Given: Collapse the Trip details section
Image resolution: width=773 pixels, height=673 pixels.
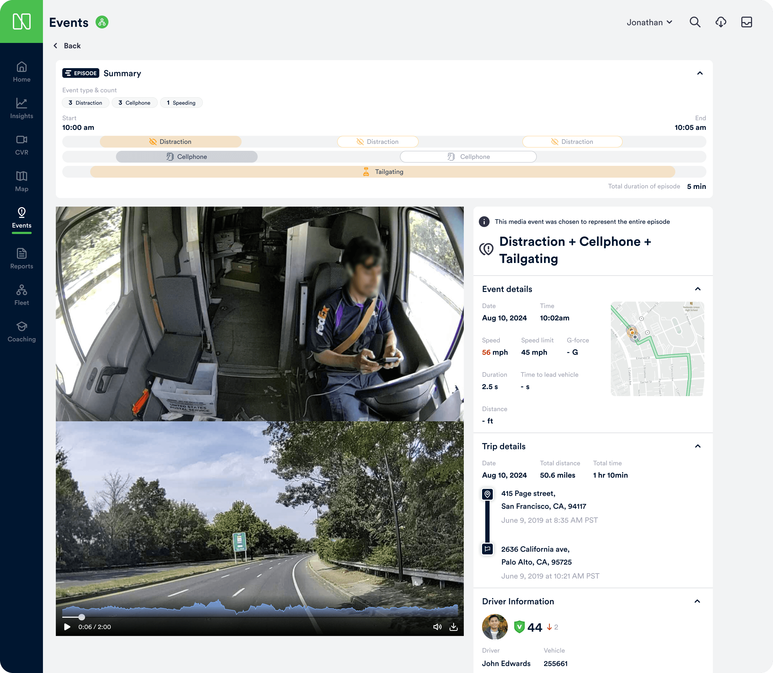Looking at the screenshot, I should click(x=698, y=446).
